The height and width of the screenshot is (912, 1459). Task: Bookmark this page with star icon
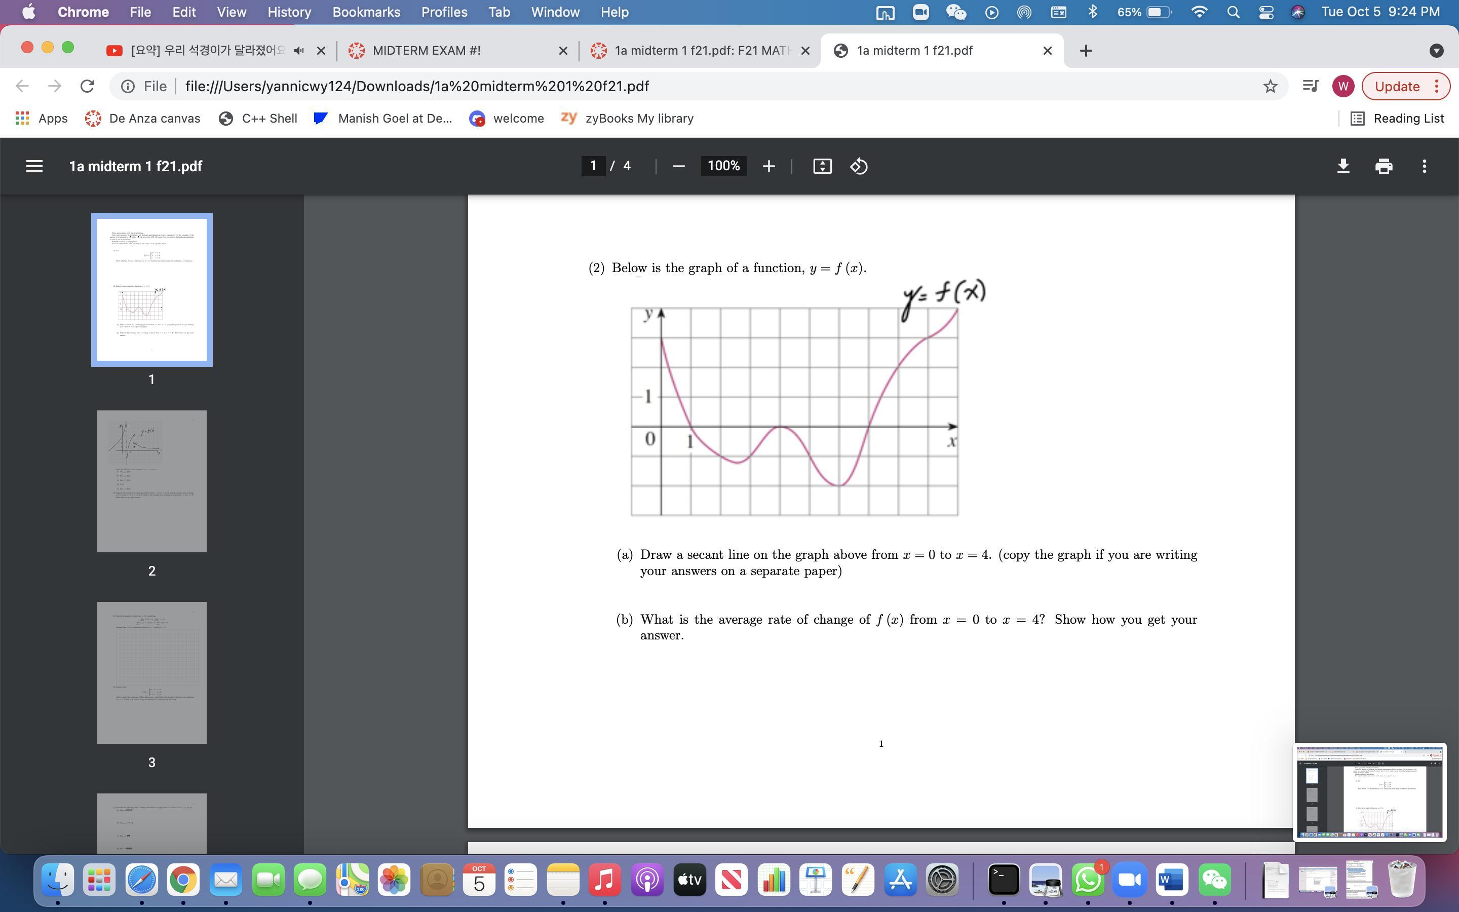(1270, 86)
